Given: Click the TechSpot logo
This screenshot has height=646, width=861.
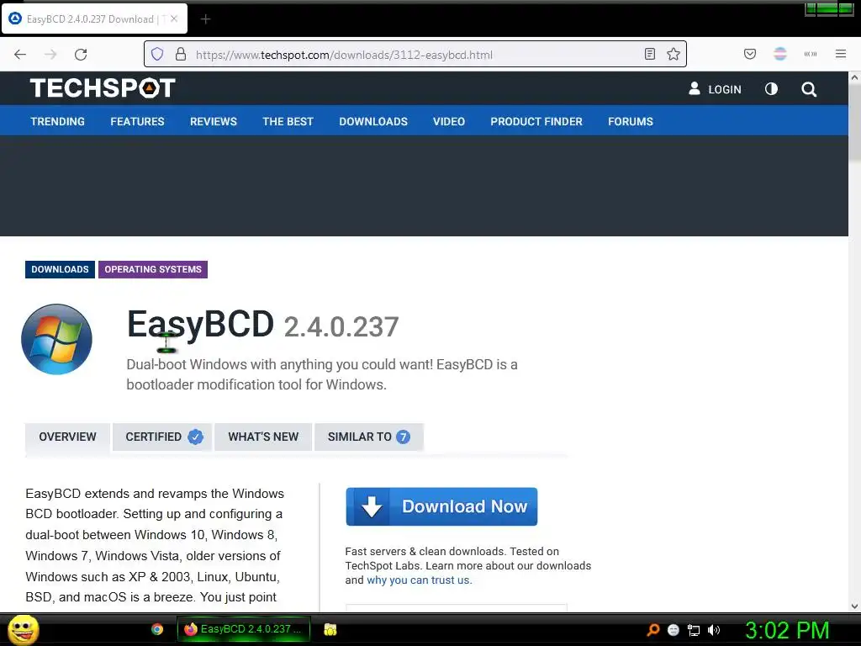Looking at the screenshot, I should point(103,87).
